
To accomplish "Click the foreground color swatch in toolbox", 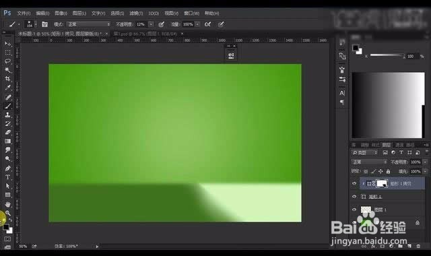I will coord(5,227).
